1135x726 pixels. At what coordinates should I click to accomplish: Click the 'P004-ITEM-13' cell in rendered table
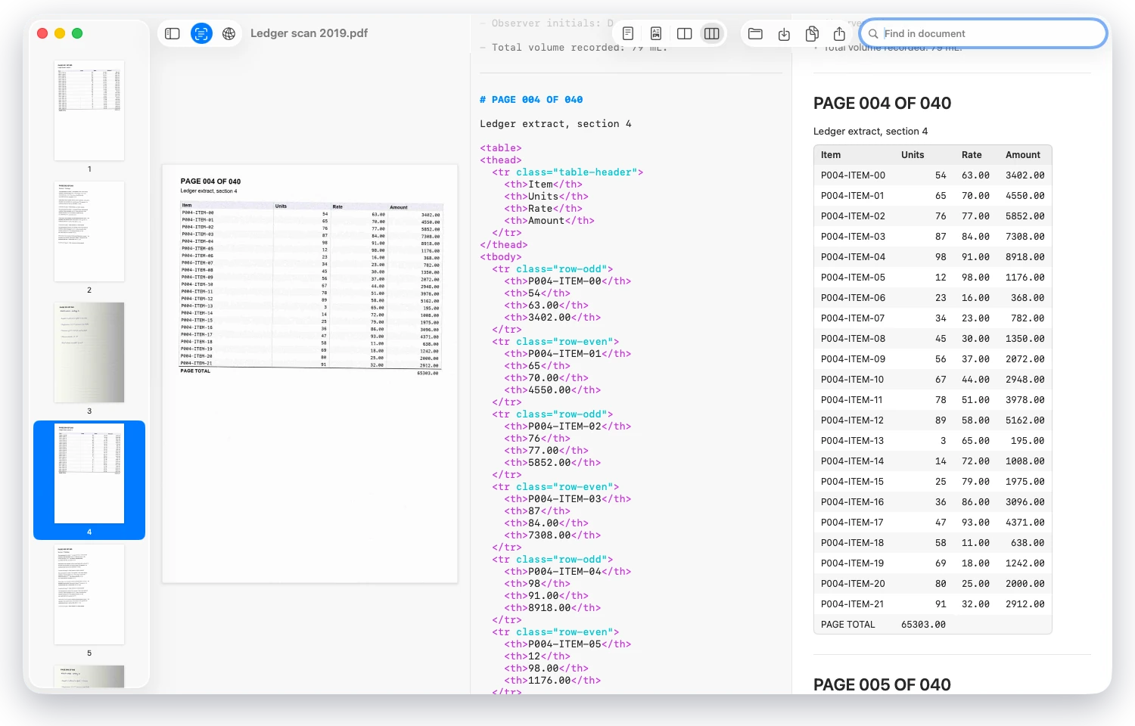pos(853,441)
